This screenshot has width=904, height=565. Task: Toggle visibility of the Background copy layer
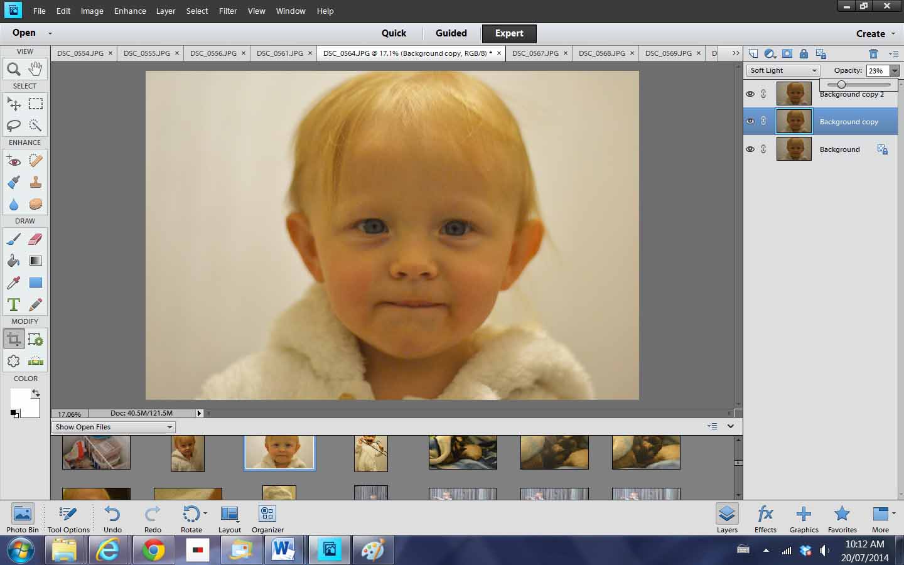tap(751, 121)
